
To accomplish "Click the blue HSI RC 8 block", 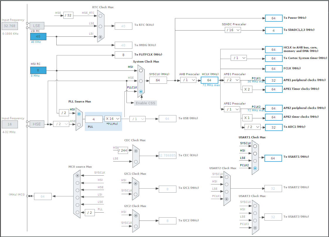I will [38, 70].
